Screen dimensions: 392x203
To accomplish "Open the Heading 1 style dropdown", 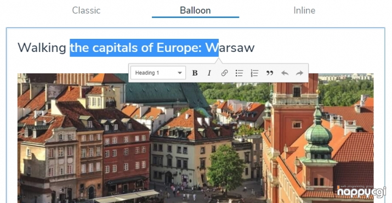I will tap(158, 73).
